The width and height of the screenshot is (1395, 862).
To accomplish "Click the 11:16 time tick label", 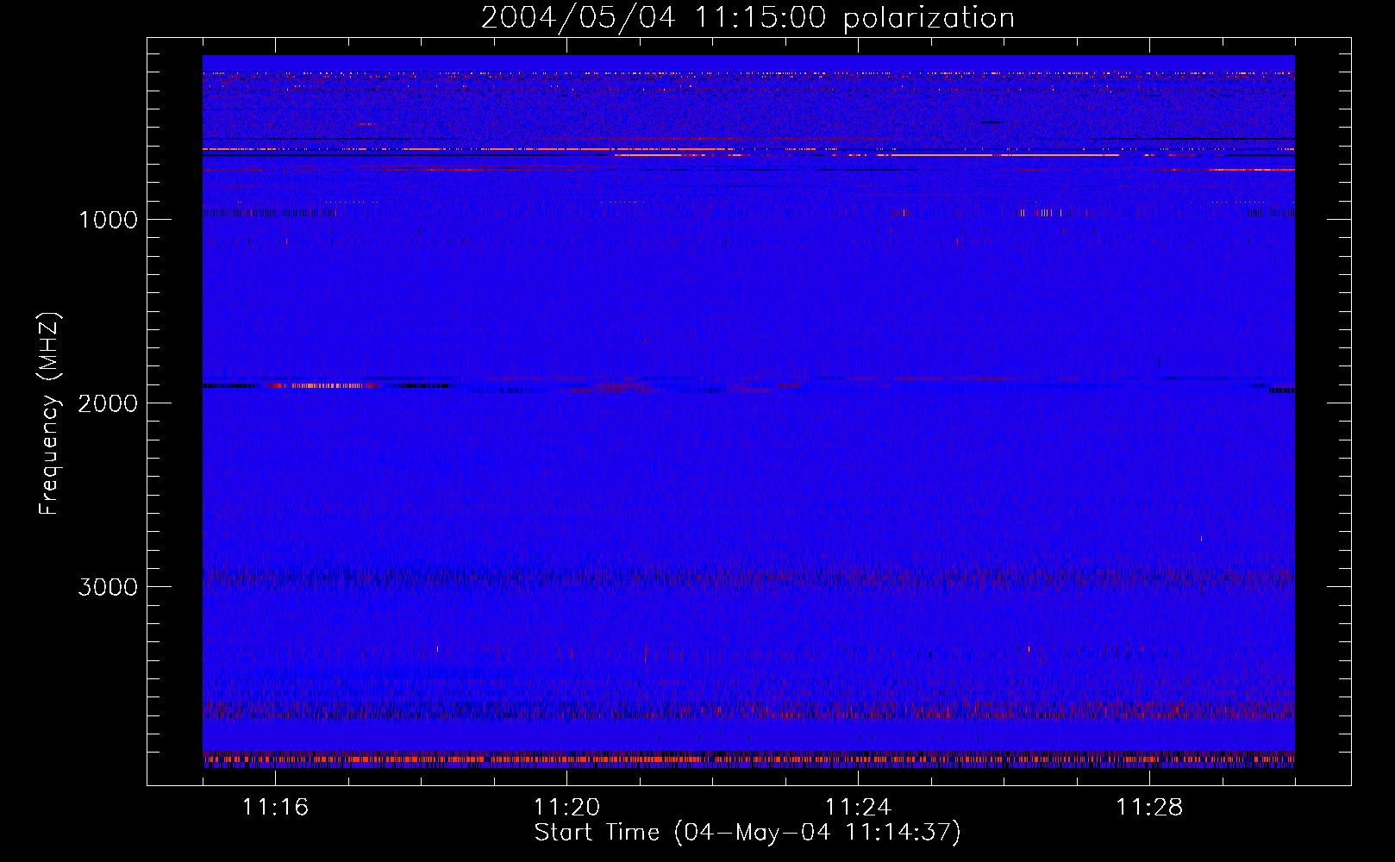I will (x=275, y=808).
